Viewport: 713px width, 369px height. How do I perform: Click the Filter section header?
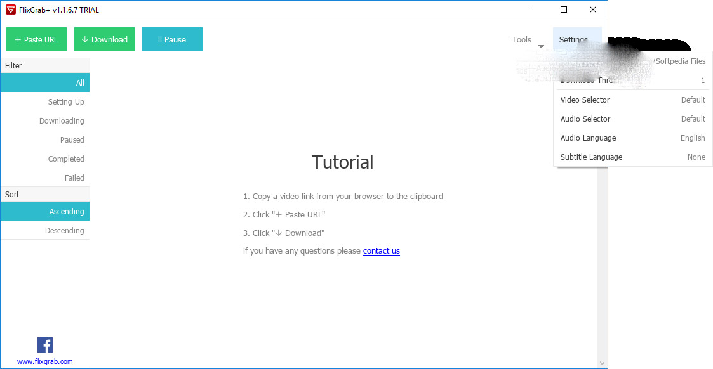pyautogui.click(x=45, y=65)
